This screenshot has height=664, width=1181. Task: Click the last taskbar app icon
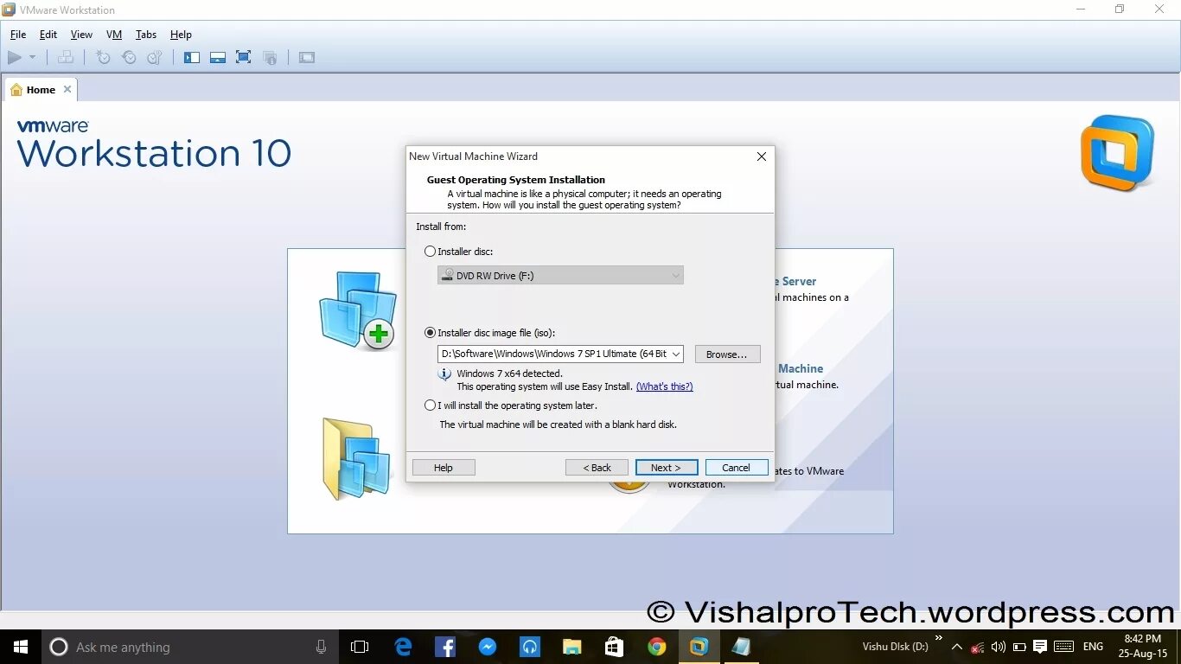tap(742, 647)
